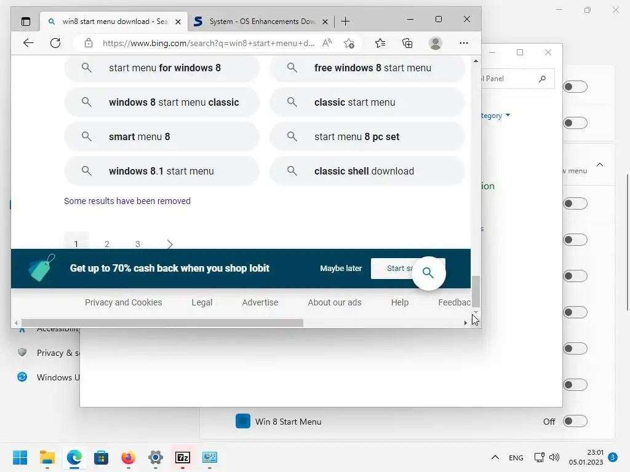Click the floating round search button
Image resolution: width=630 pixels, height=472 pixels.
point(429,273)
